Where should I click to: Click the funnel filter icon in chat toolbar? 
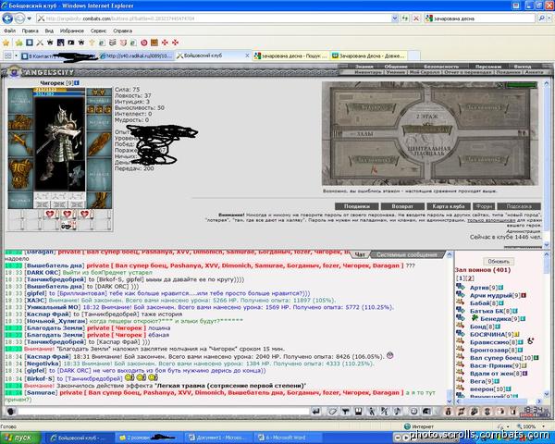coord(345,411)
